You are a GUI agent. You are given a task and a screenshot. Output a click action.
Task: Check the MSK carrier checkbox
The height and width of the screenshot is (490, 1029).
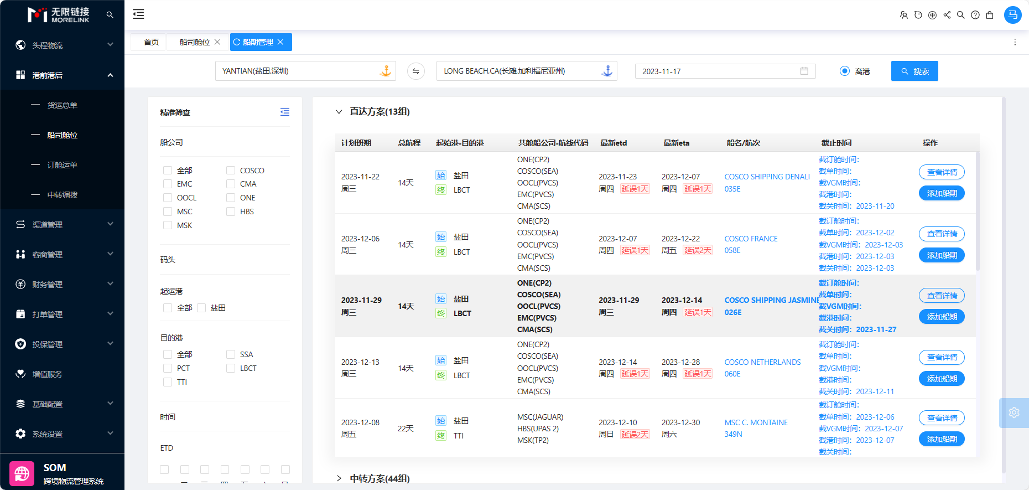point(168,225)
